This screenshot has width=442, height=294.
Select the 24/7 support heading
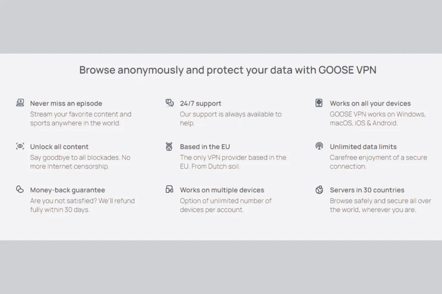tap(200, 103)
